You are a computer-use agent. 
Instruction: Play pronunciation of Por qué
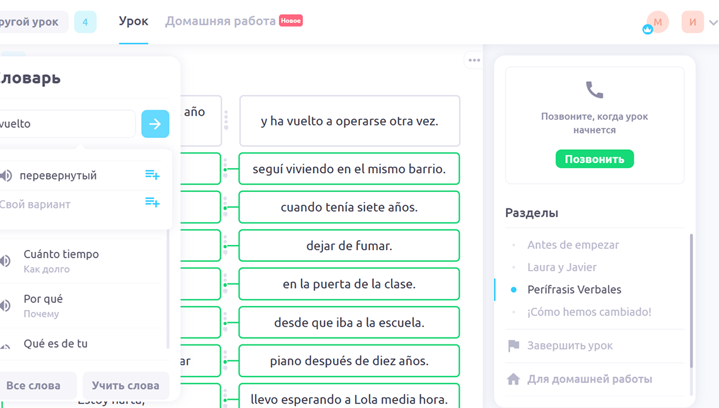(6, 305)
